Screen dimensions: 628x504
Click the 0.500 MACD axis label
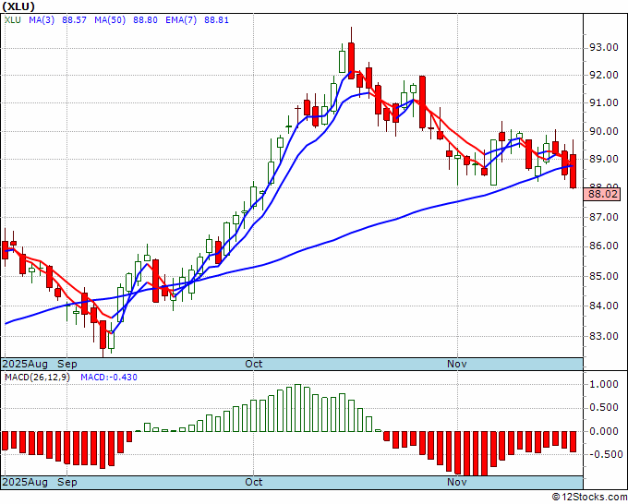604,407
